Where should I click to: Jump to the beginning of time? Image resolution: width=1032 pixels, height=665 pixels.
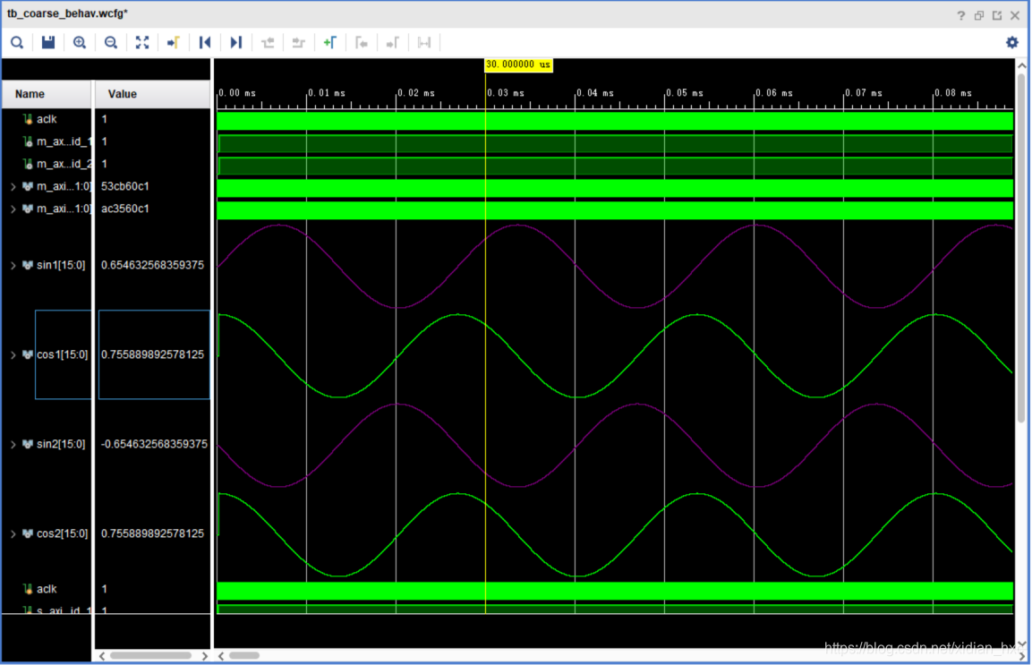(x=205, y=43)
